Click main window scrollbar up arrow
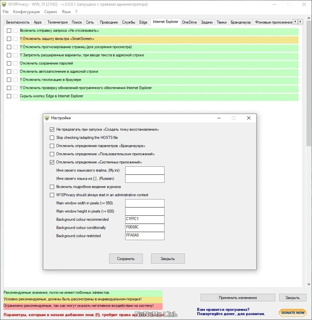Image resolution: width=312 pixels, height=320 pixels. pos(309,18)
